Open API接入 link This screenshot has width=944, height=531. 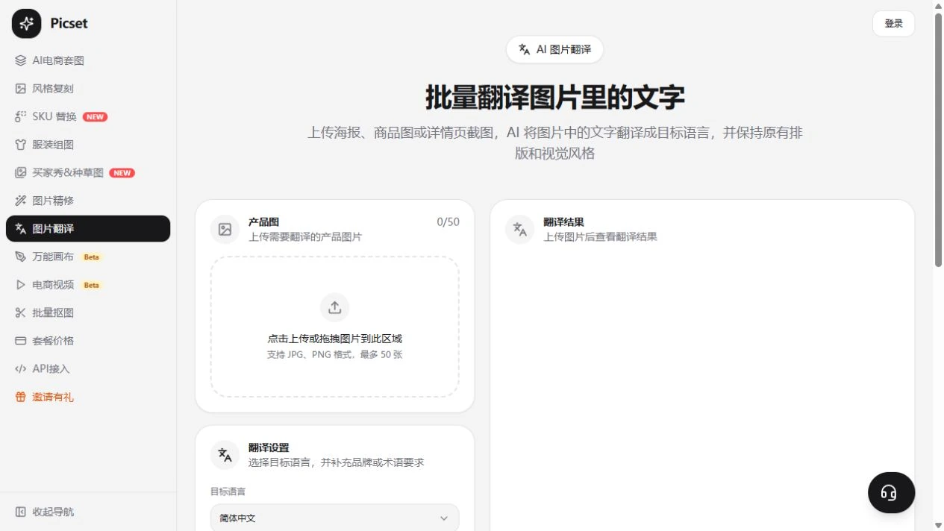coord(88,368)
